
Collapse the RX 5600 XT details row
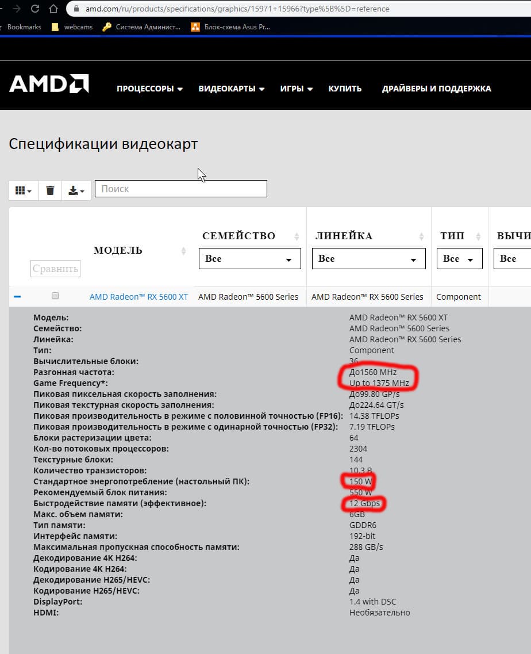pyautogui.click(x=17, y=296)
